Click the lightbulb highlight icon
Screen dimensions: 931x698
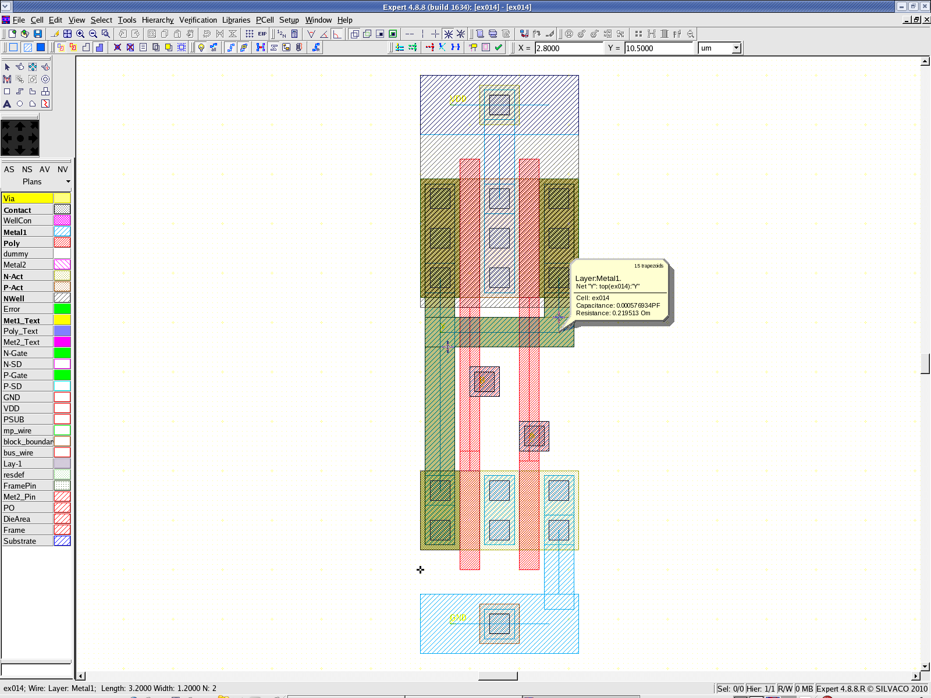[x=201, y=48]
